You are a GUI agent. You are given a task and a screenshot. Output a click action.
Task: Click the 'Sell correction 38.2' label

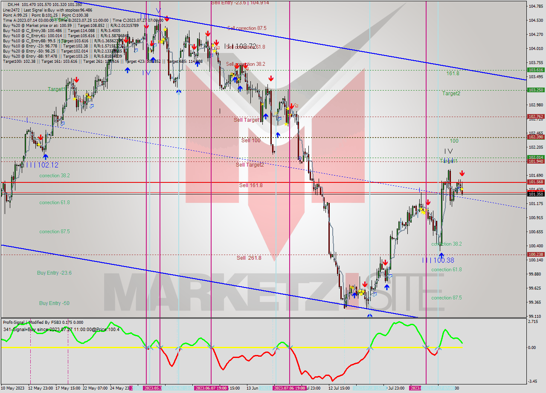(246, 64)
